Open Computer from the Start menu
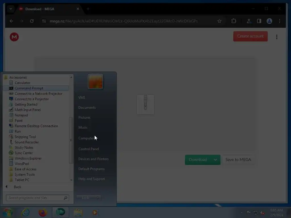Viewport: 291px width, 218px height. (x=86, y=138)
